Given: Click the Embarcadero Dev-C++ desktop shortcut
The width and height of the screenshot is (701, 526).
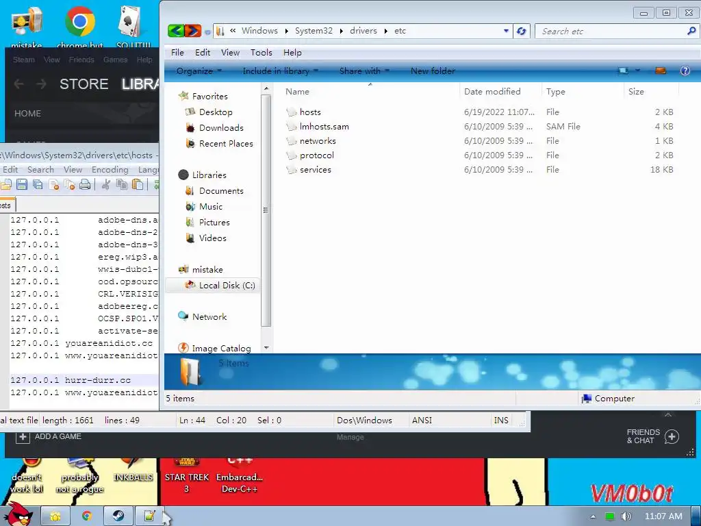Looking at the screenshot, I should (x=239, y=477).
